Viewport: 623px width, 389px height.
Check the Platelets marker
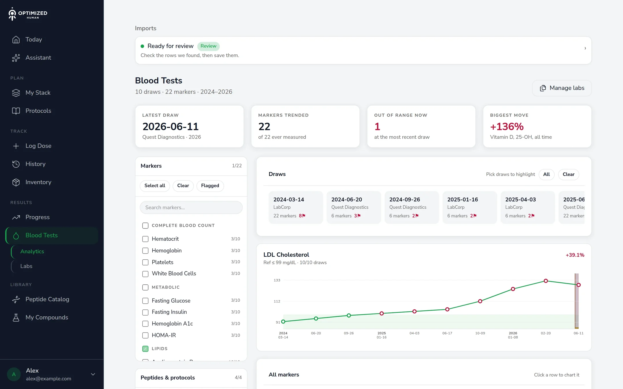pos(145,262)
